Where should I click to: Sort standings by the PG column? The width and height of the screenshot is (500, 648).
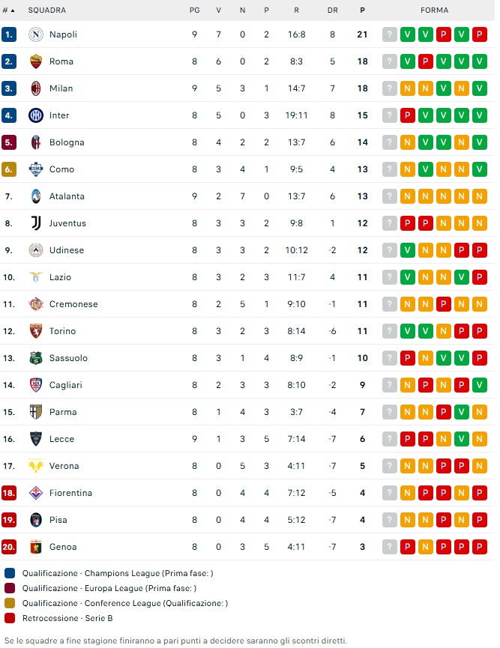pos(195,10)
